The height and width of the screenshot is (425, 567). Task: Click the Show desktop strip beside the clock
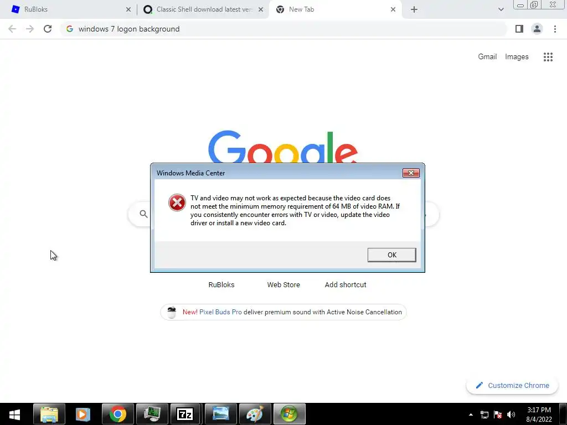click(563, 414)
